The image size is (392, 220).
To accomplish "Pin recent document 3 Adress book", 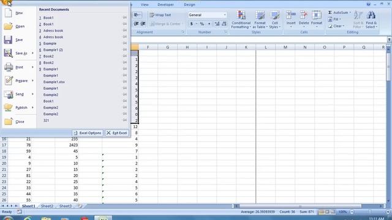I will click(125, 30).
